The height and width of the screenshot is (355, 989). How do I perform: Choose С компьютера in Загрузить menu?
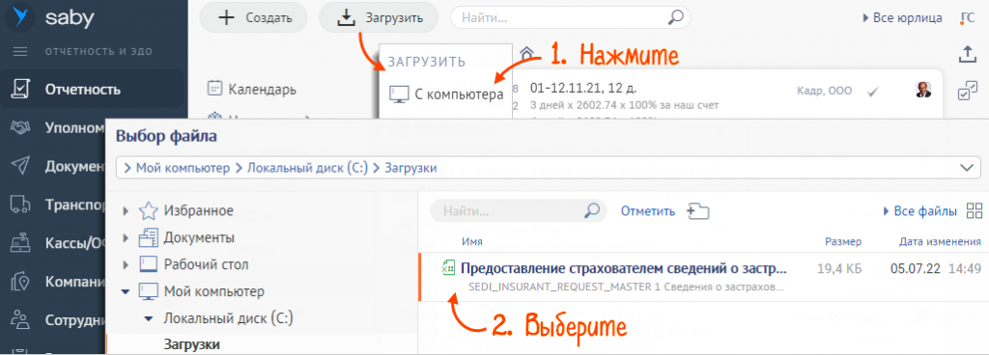[x=446, y=95]
